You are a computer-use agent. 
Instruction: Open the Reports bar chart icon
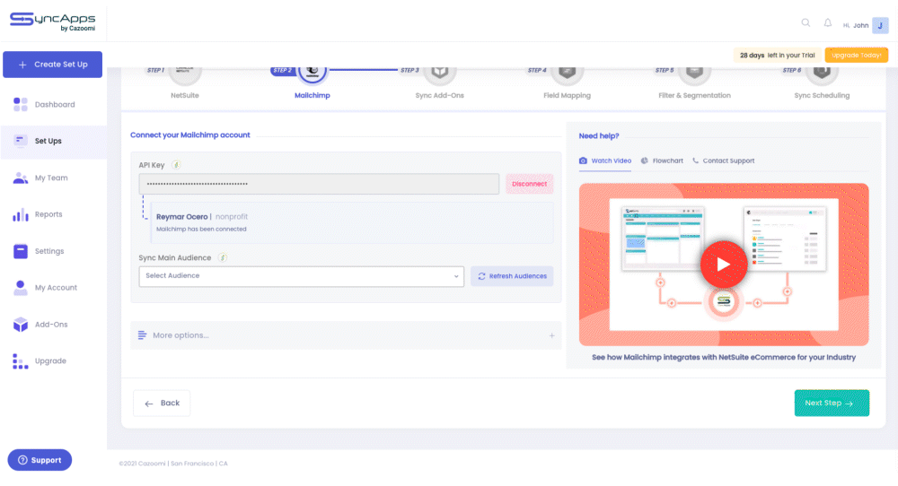pyautogui.click(x=21, y=214)
